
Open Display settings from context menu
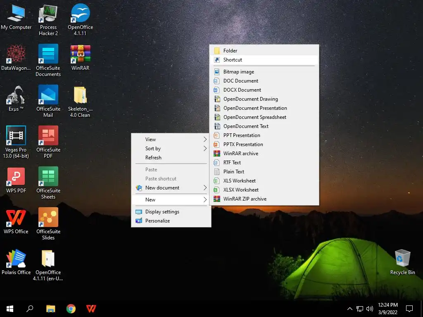(171, 212)
